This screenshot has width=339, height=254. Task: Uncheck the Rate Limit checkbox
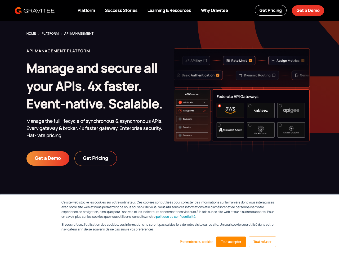pos(250,61)
